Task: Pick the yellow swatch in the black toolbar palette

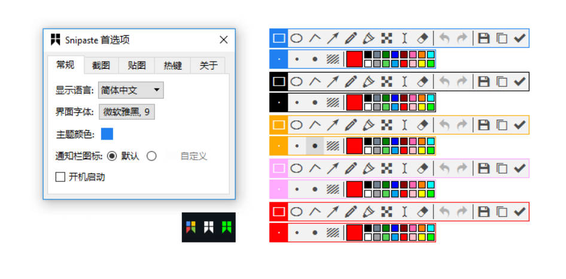Action: [x=422, y=107]
